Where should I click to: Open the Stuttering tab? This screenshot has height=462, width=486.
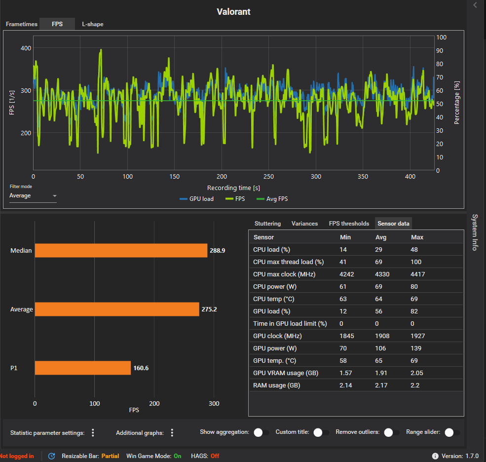tap(267, 224)
